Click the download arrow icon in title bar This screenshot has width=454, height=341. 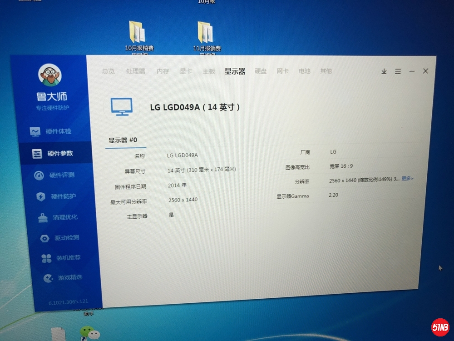click(x=384, y=71)
